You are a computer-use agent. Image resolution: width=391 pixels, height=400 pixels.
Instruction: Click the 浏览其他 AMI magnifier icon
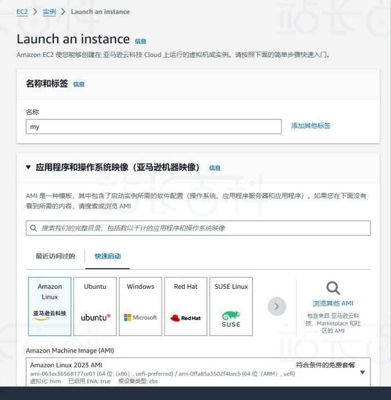(333, 288)
